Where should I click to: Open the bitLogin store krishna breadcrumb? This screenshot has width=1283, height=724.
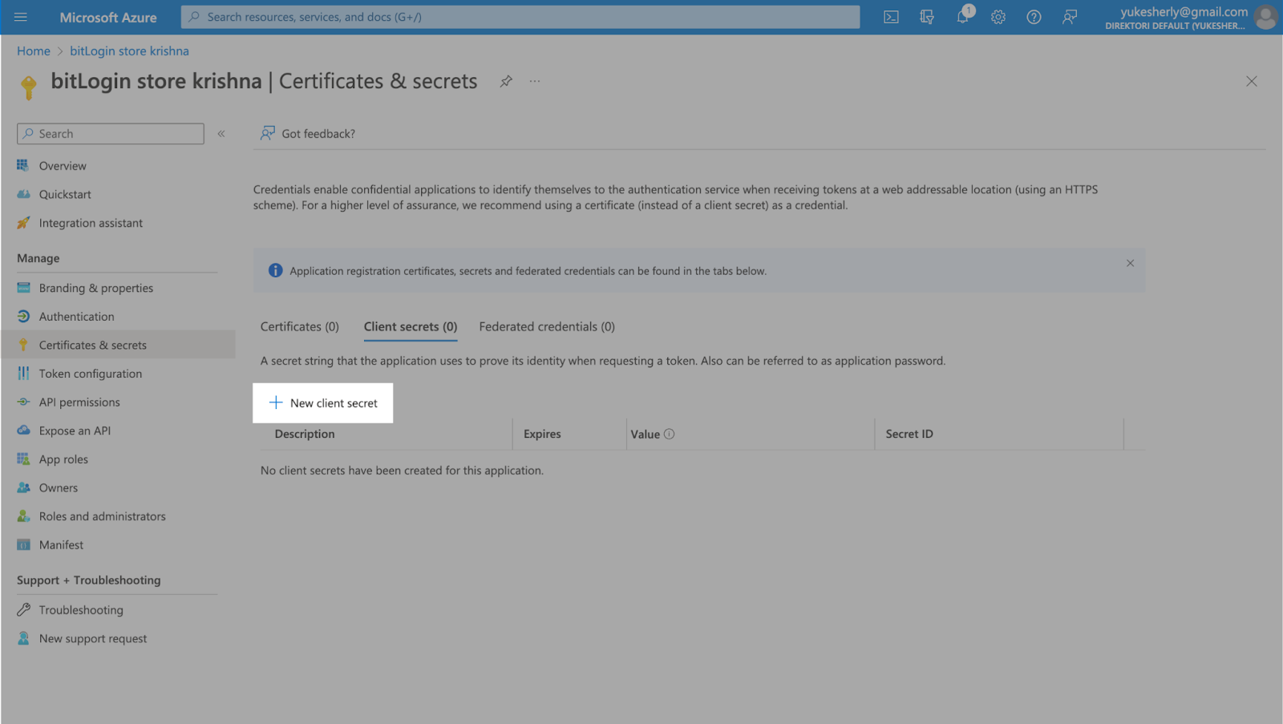coord(129,51)
